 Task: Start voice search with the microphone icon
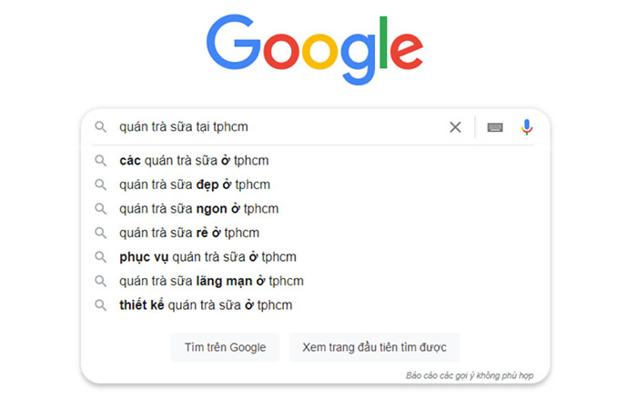pyautogui.click(x=527, y=127)
